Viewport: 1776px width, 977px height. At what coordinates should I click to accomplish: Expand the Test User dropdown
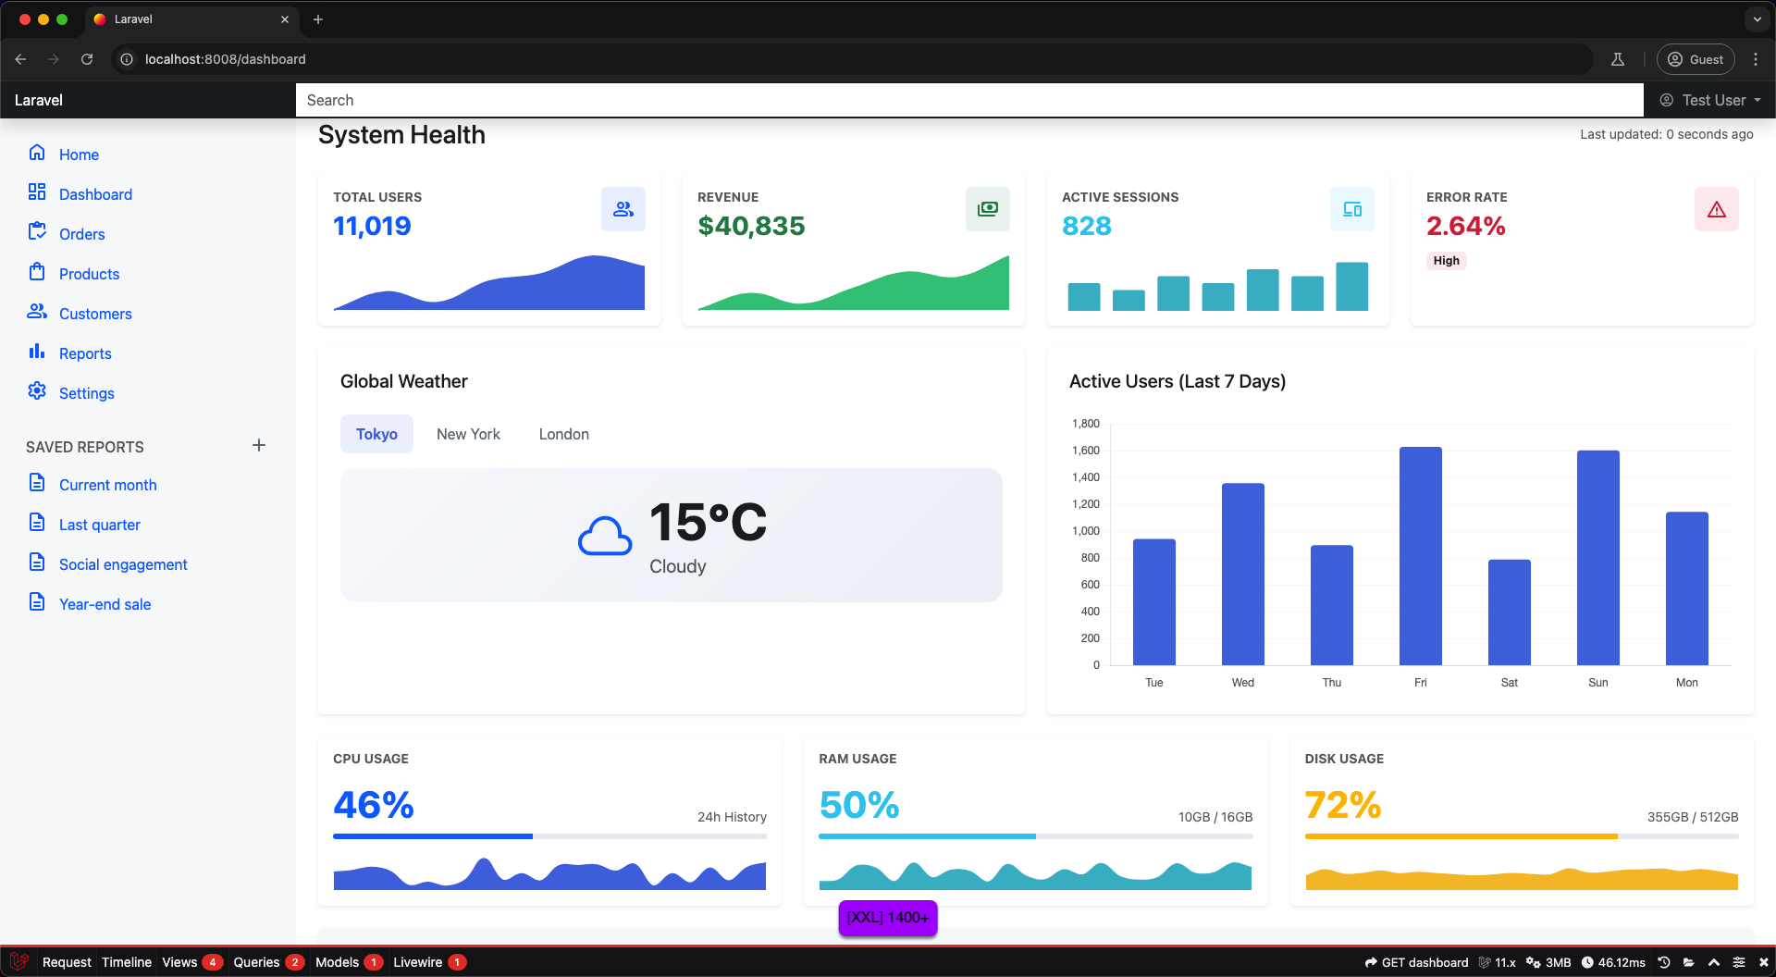coord(1709,100)
